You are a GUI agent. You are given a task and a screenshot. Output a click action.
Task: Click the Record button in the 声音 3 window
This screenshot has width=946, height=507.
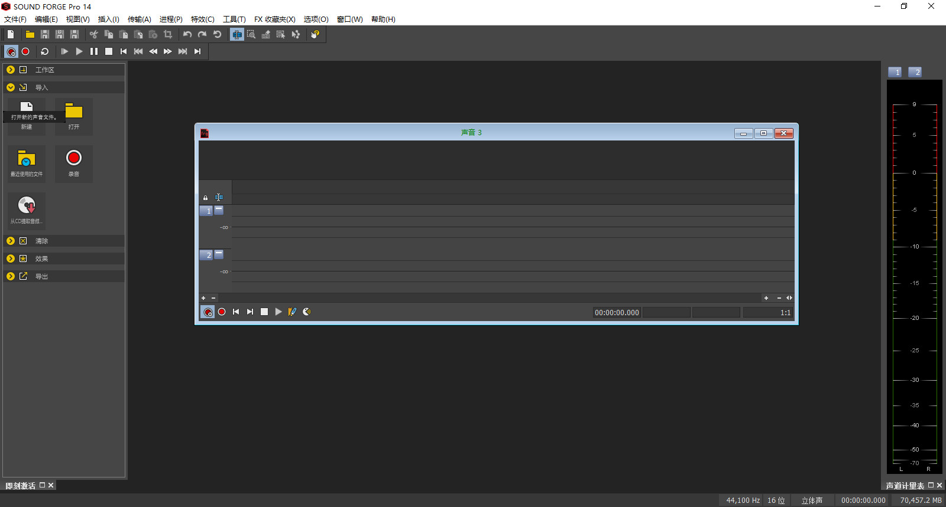click(222, 312)
